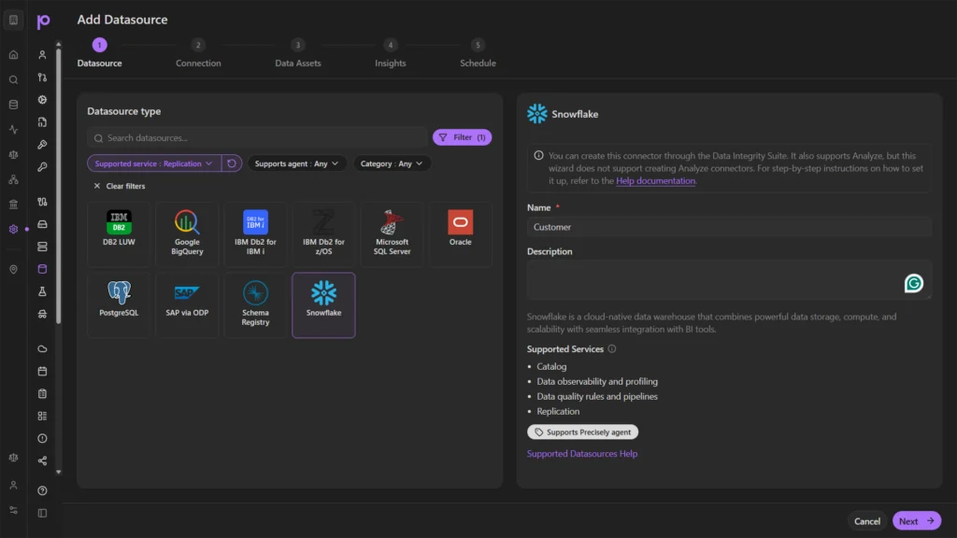Screen dimensions: 957x538
Task: Click the question mark help icon
Action: tap(42, 490)
